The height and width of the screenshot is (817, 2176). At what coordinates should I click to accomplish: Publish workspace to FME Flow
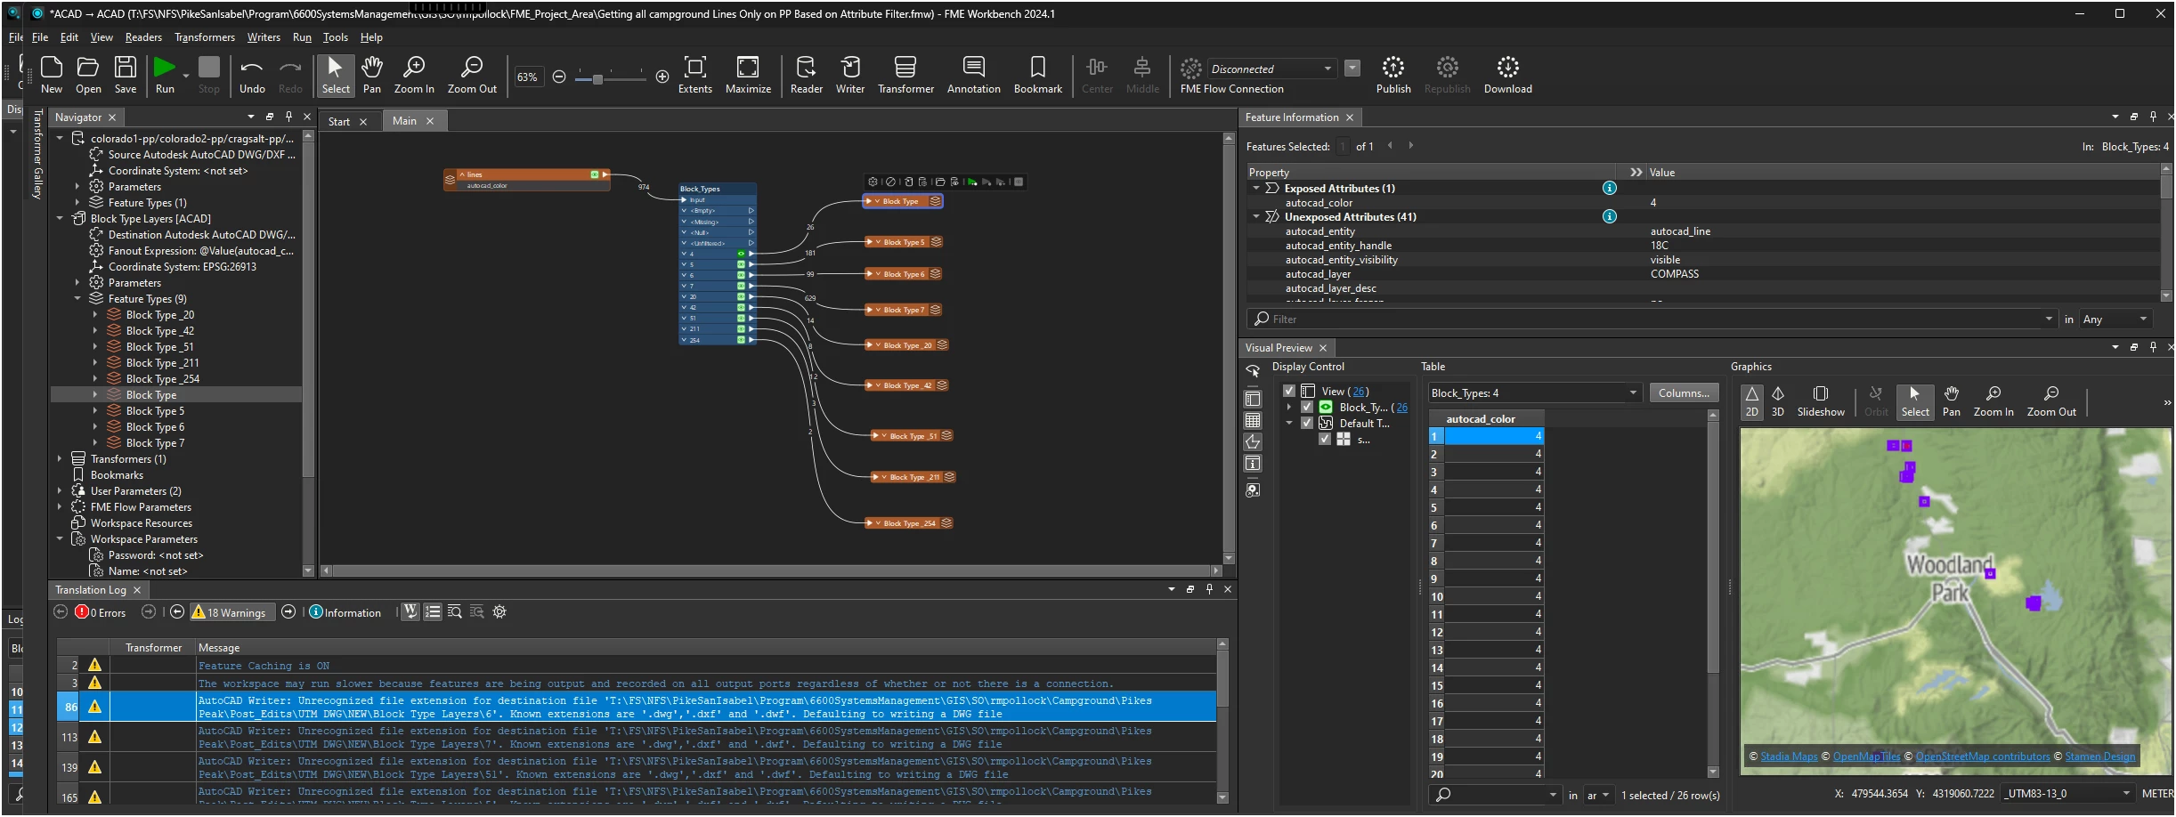1393,75
